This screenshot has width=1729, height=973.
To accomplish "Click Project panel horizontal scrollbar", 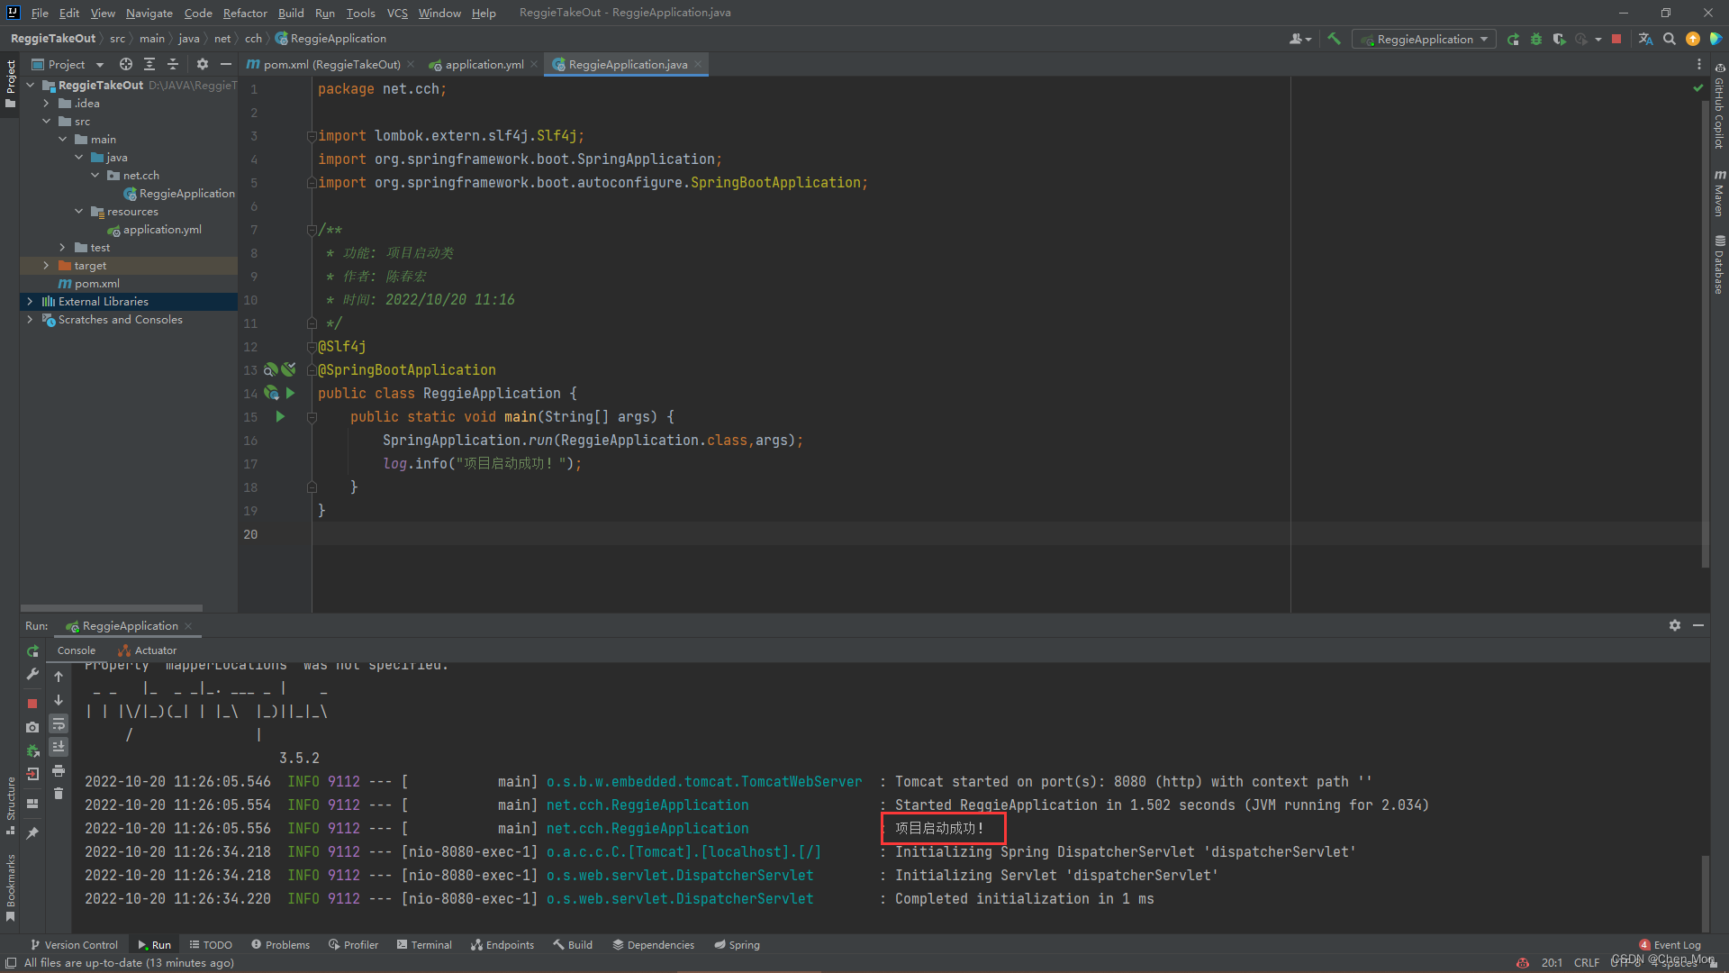I will 112,608.
